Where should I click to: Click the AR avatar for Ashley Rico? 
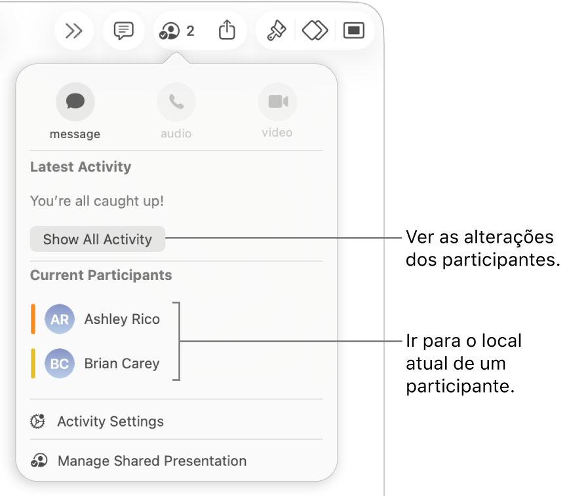[x=60, y=319]
